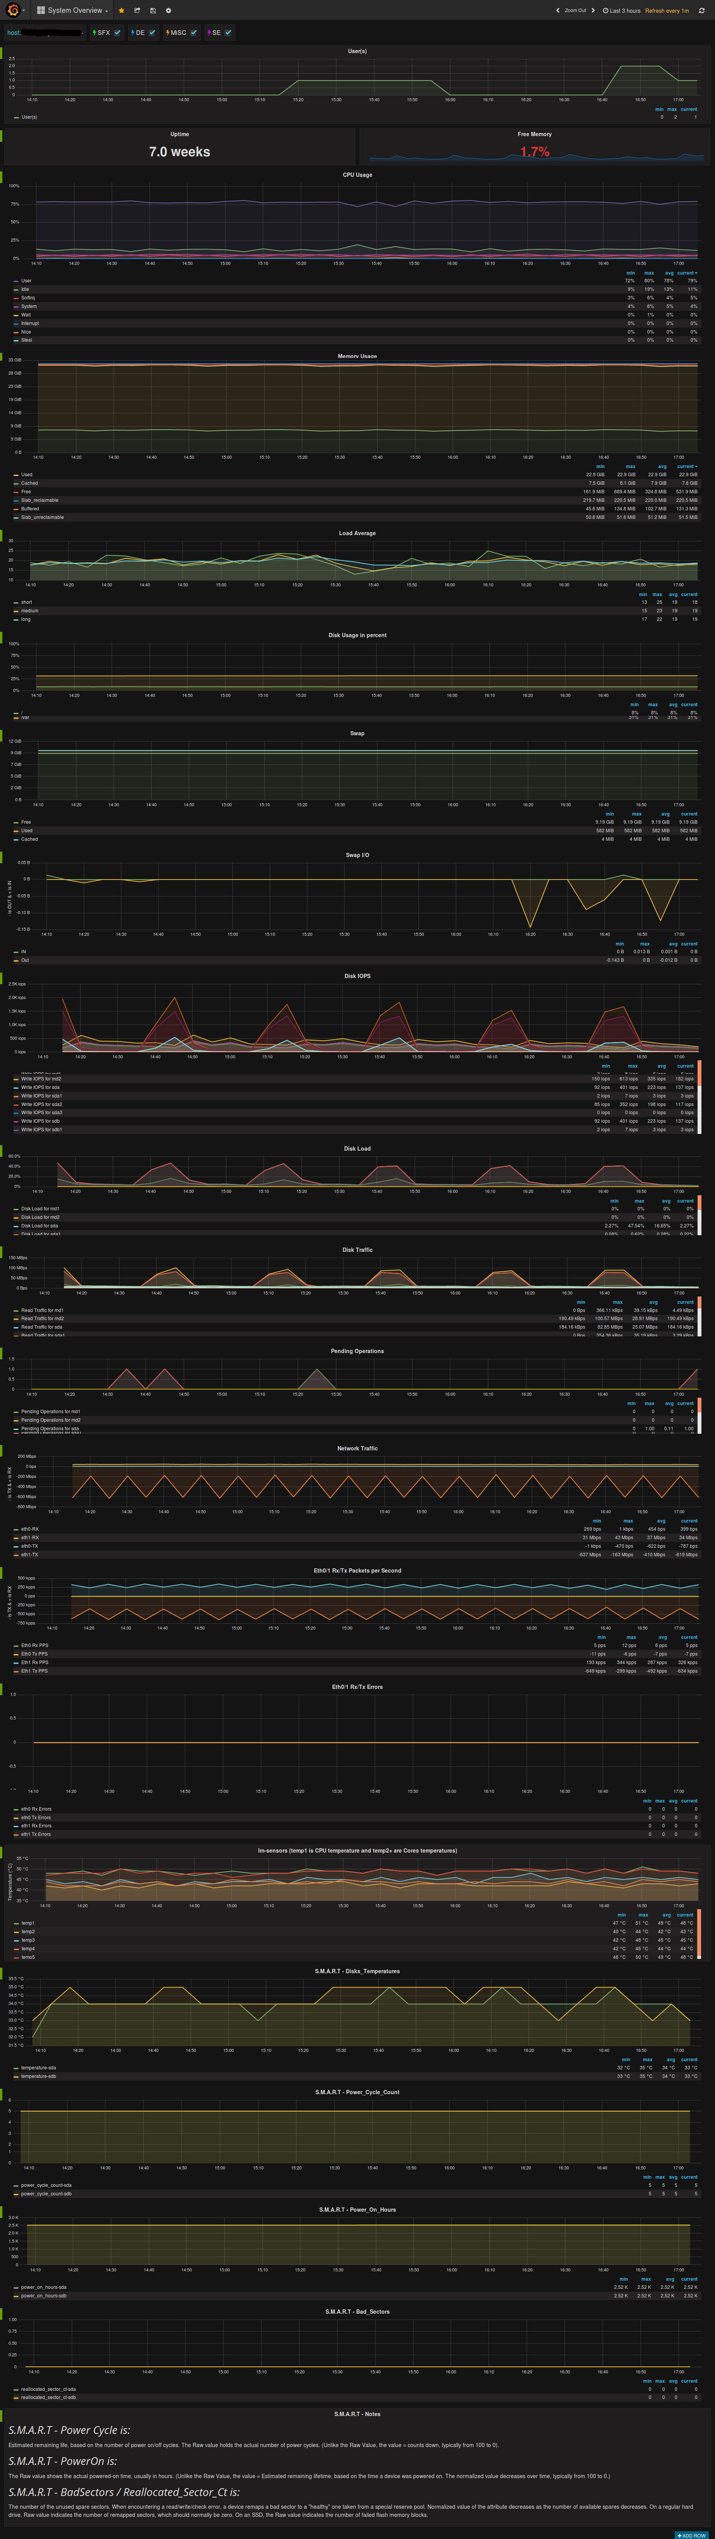Click the 1.7% free memory value
The height and width of the screenshot is (2539, 715).
click(535, 152)
